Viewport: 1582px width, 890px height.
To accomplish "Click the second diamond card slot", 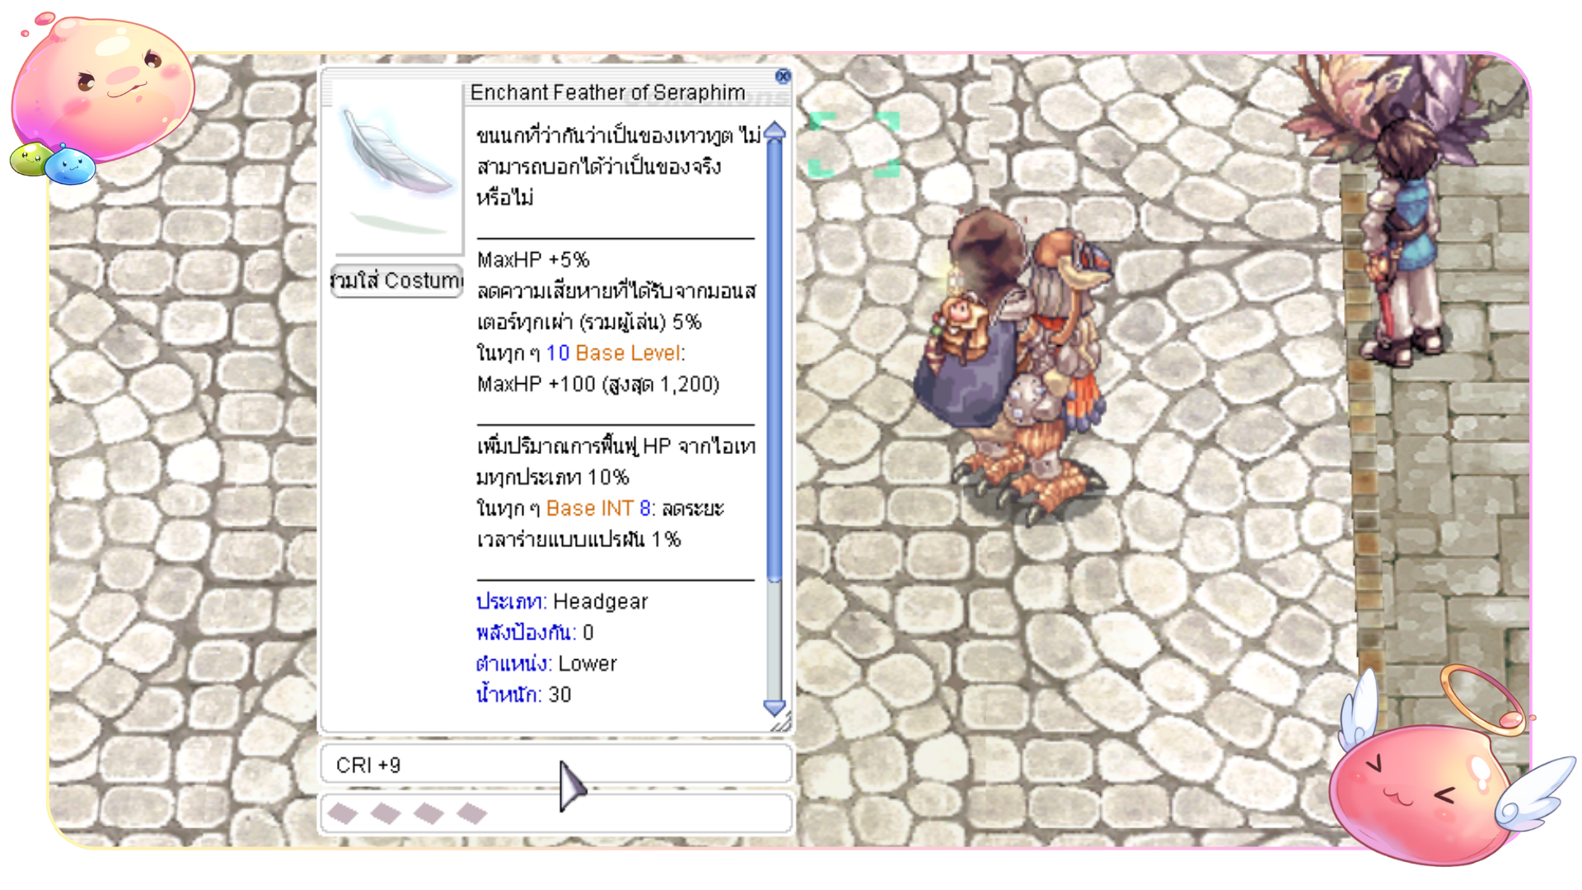I will (x=386, y=813).
